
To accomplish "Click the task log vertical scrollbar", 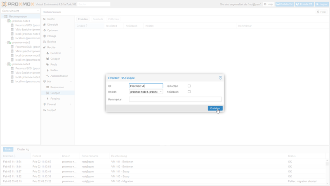I will (327, 172).
